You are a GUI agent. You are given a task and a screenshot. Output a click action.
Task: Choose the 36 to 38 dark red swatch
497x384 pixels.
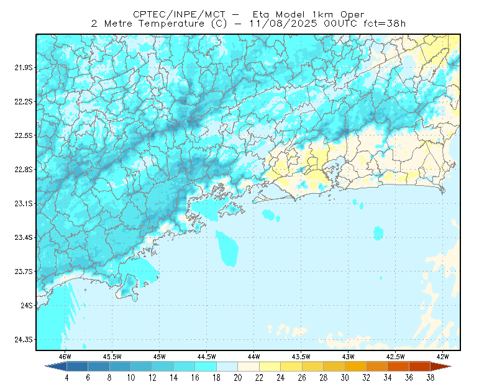tap(420, 367)
